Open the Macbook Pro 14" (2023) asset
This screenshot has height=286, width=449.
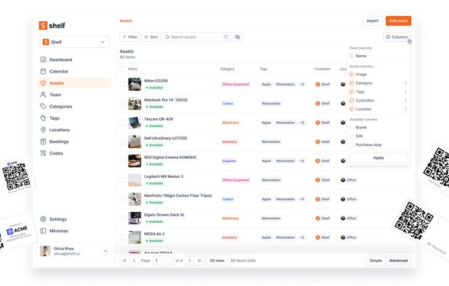[166, 100]
